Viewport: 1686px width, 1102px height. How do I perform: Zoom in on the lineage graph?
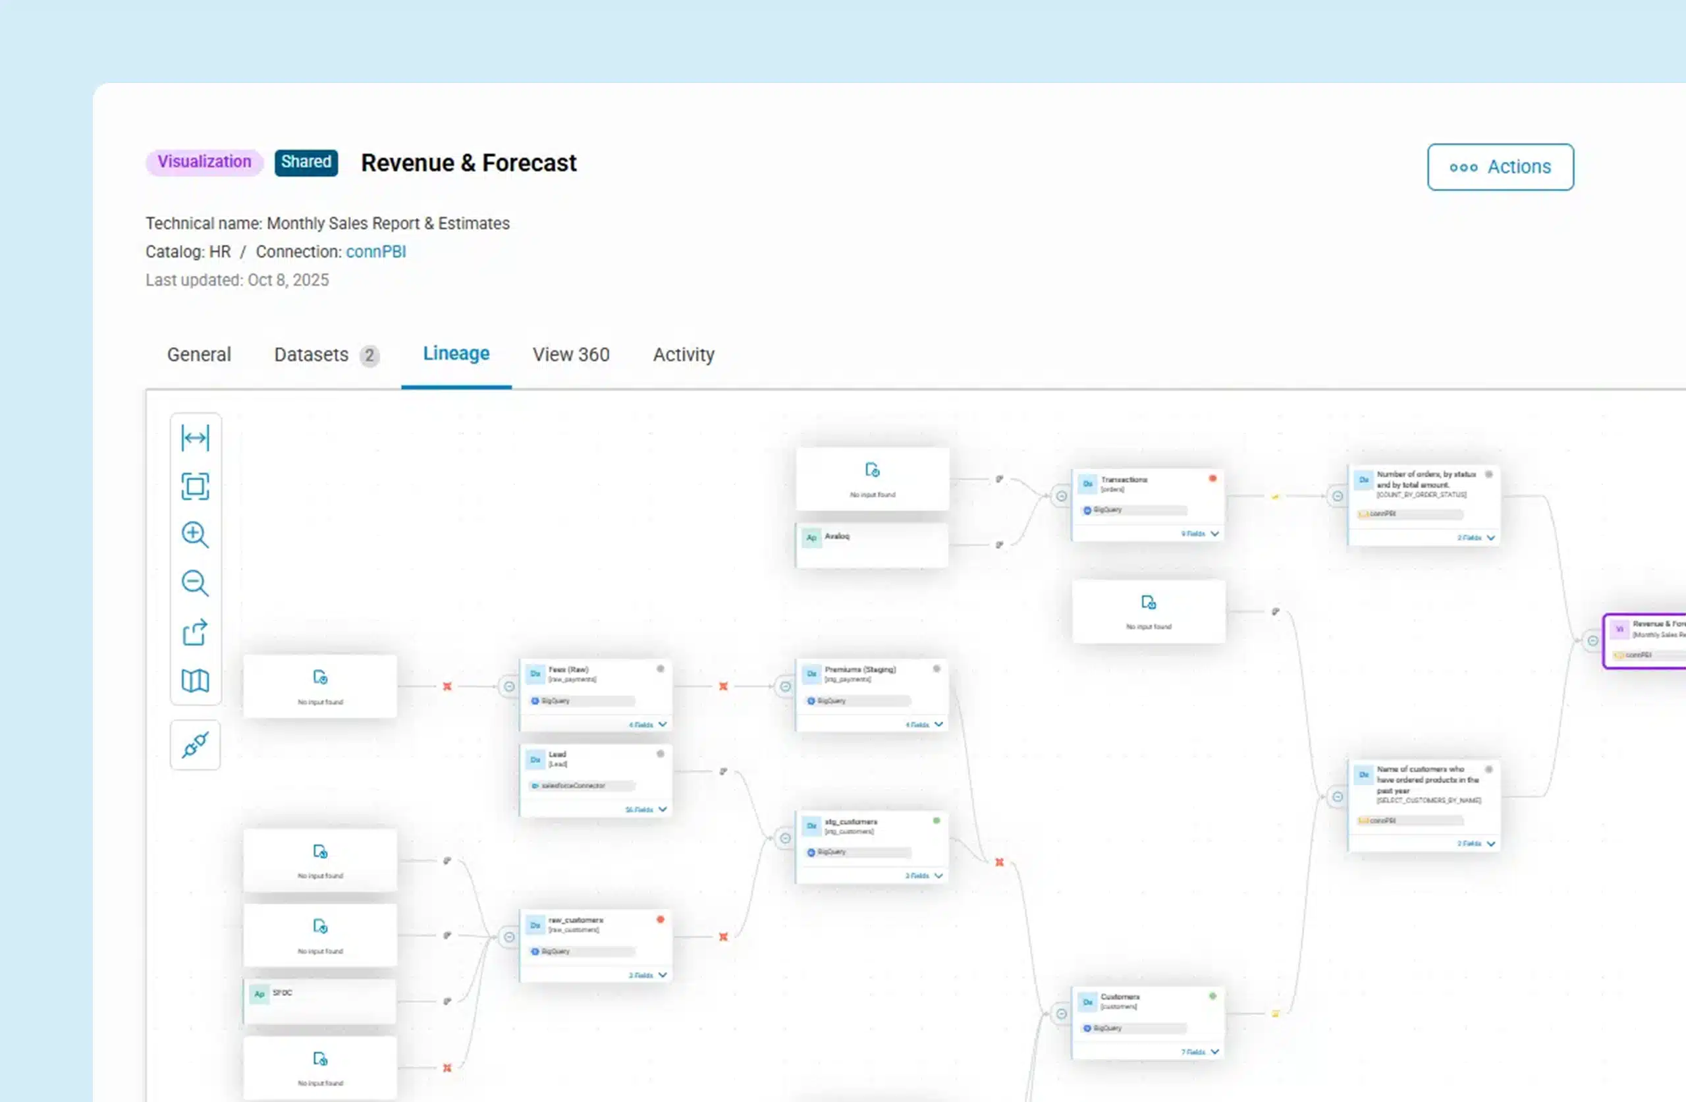(196, 535)
